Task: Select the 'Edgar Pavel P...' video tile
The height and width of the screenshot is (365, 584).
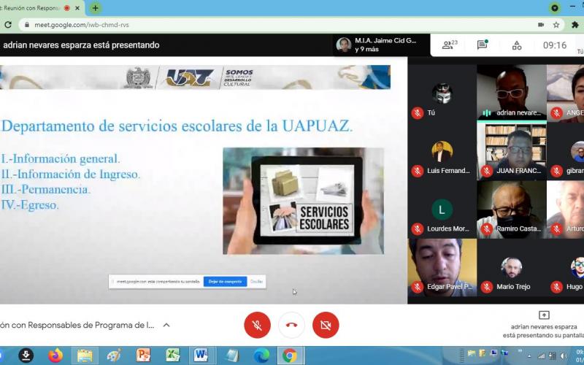Action: [x=442, y=268]
